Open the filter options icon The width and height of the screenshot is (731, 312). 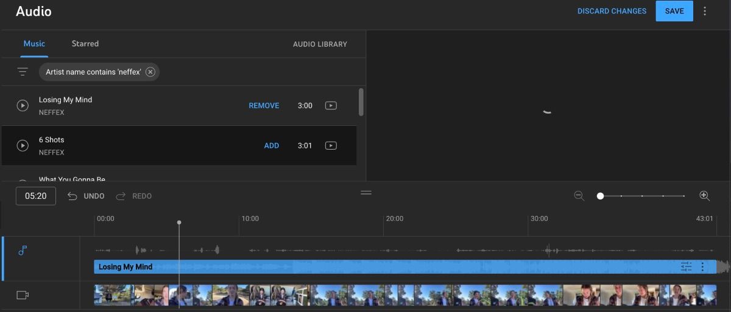coord(23,72)
